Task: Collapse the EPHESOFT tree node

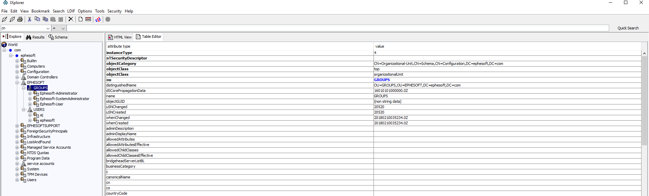Action: point(17,82)
